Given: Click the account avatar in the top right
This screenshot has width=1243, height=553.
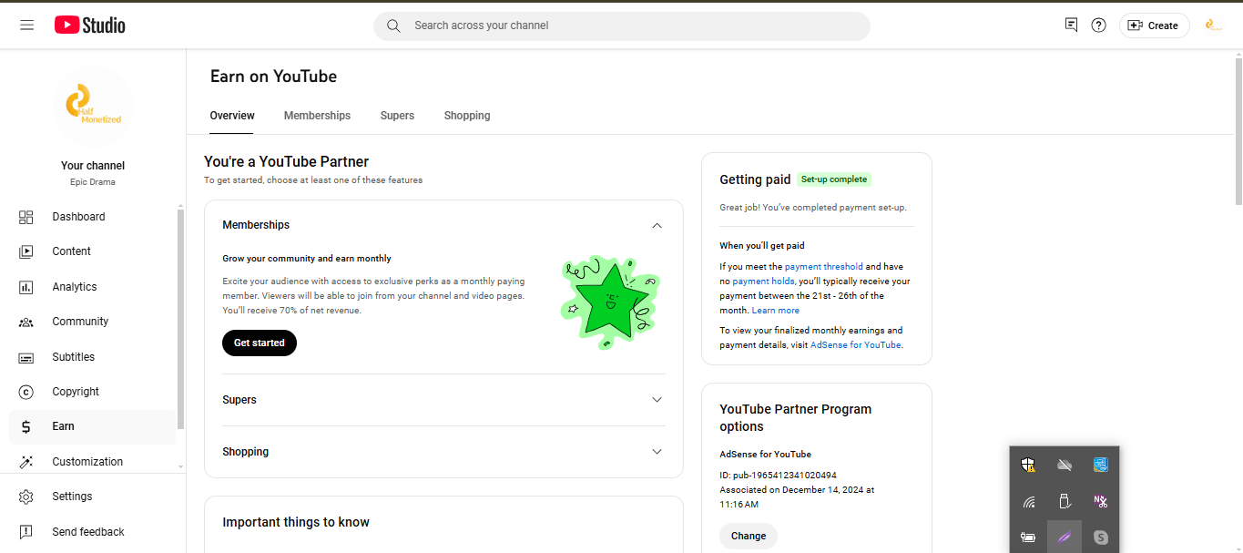Looking at the screenshot, I should tap(1213, 26).
